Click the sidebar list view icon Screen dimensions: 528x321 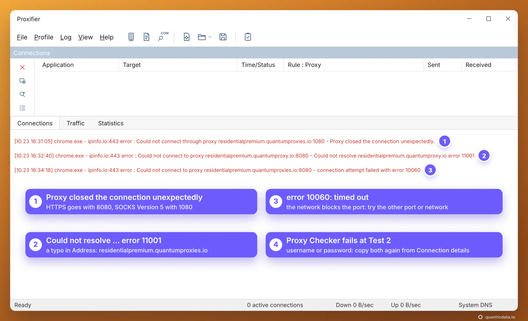22,108
